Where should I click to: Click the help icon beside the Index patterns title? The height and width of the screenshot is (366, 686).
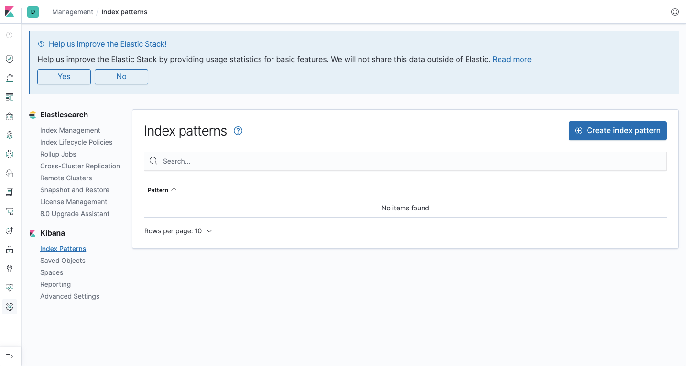[x=238, y=131]
